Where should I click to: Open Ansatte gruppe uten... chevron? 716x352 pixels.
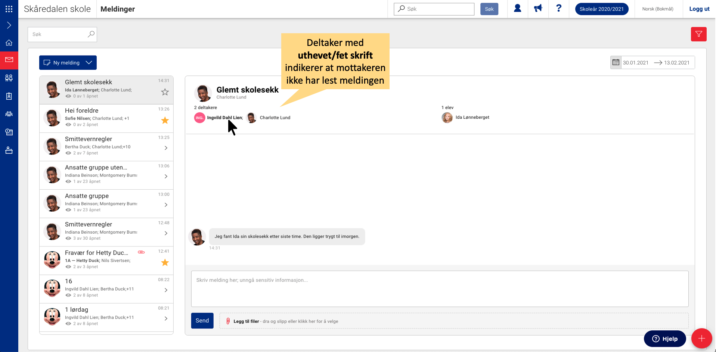click(x=166, y=176)
